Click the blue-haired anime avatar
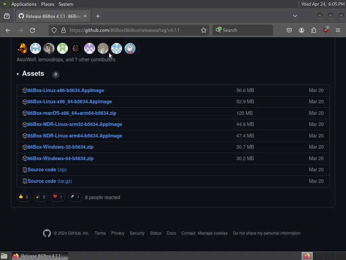This screenshot has width=346, height=260. [x=130, y=48]
